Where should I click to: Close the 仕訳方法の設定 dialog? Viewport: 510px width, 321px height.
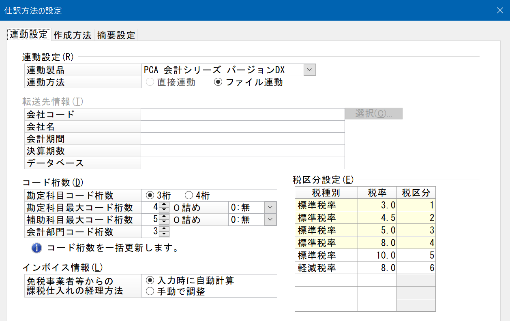tap(500, 11)
